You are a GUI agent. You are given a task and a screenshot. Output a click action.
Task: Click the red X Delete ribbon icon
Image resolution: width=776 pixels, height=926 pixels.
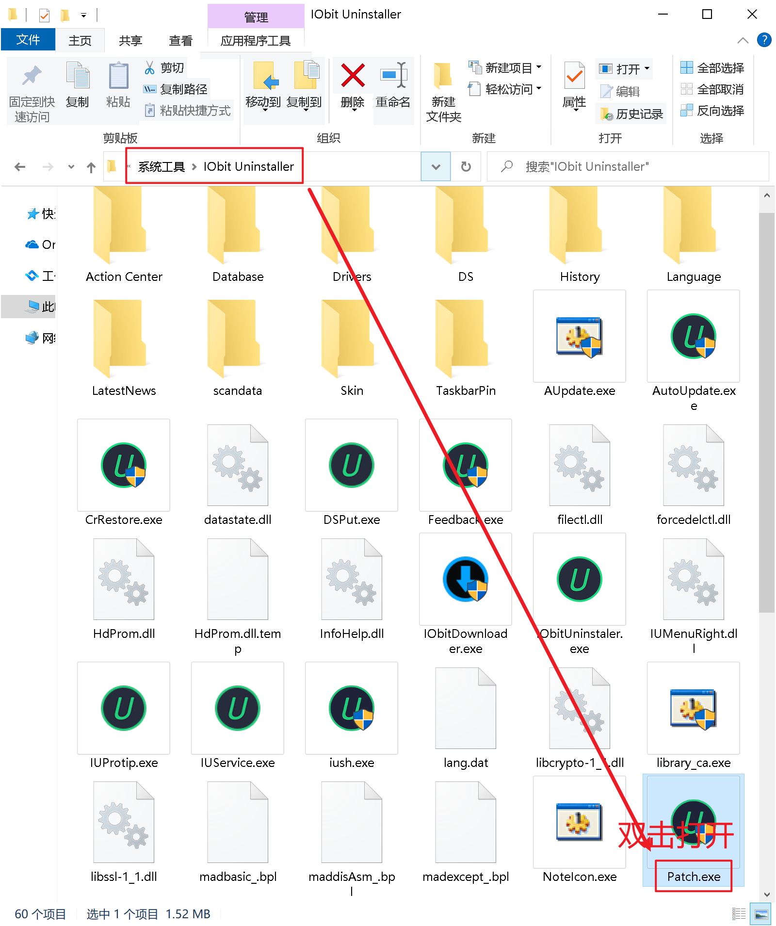click(x=353, y=76)
